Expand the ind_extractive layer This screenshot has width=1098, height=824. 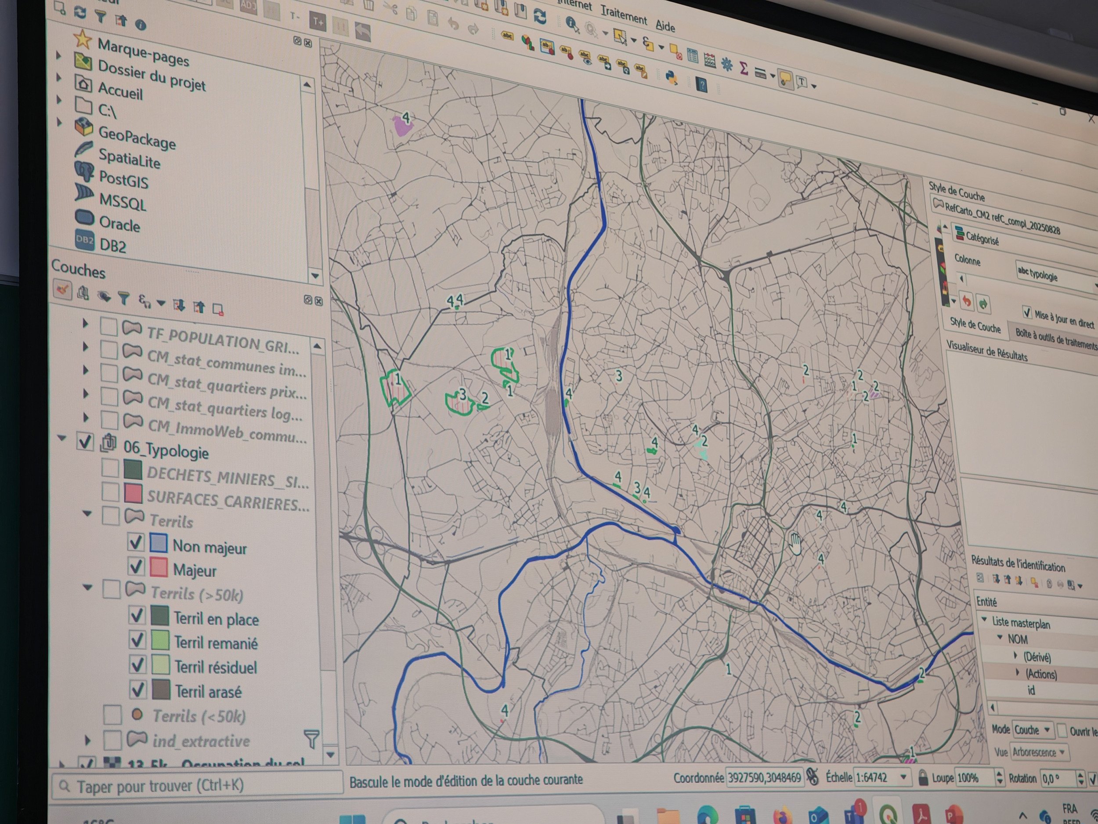pyautogui.click(x=88, y=740)
